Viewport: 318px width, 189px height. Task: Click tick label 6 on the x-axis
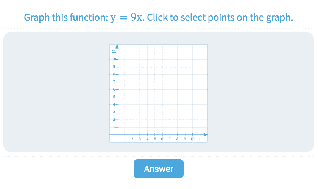(x=162, y=139)
